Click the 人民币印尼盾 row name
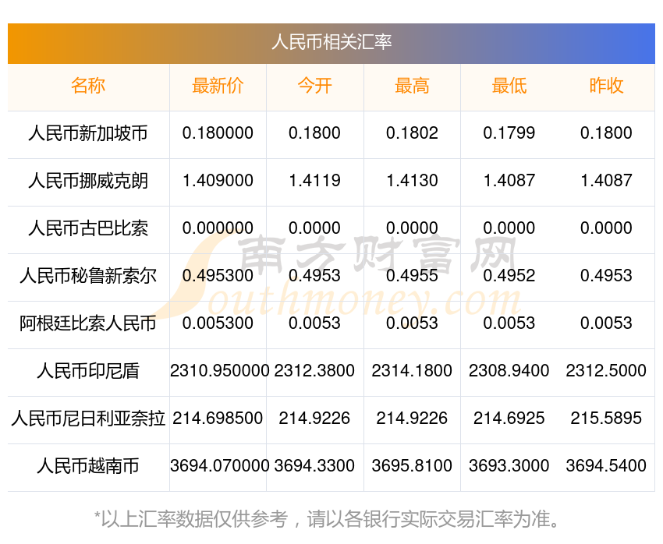This screenshot has height=544, width=663. (88, 371)
